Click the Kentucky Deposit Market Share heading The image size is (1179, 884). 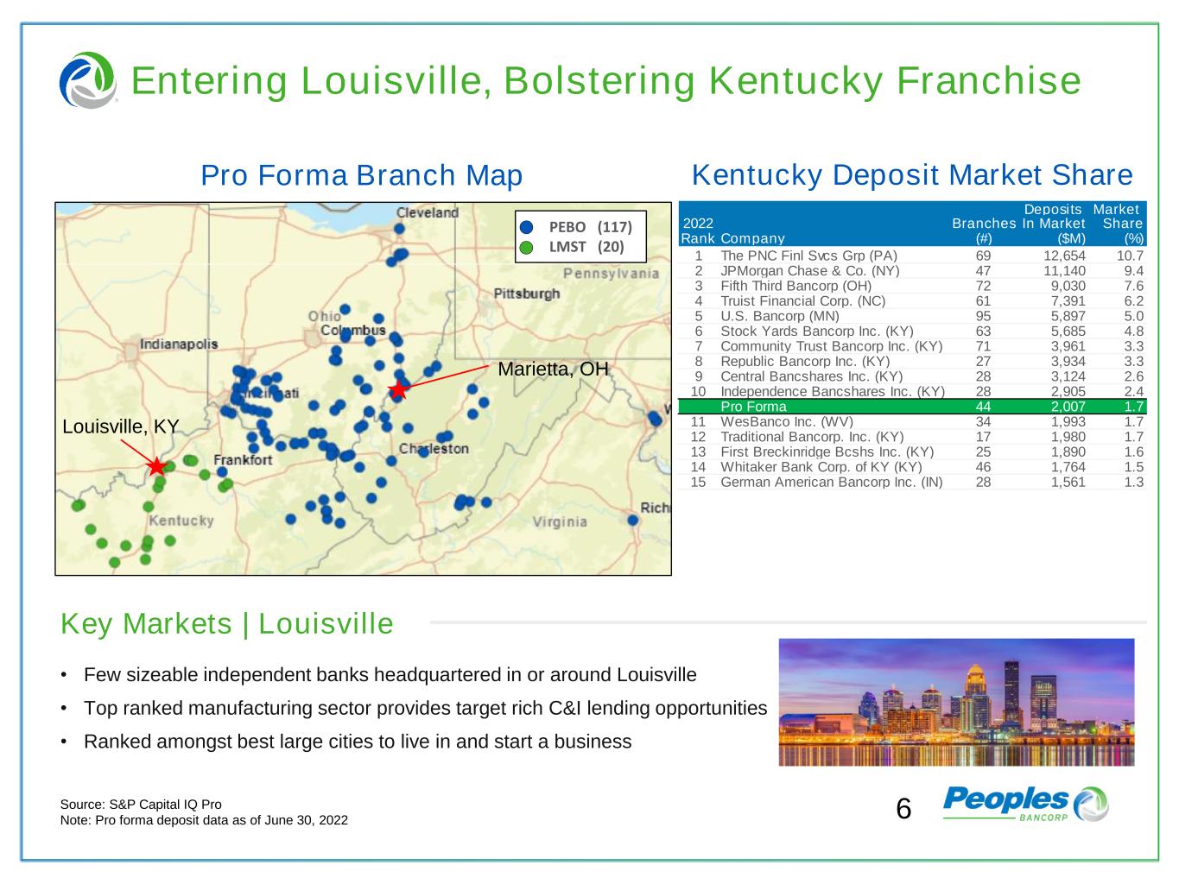(912, 175)
